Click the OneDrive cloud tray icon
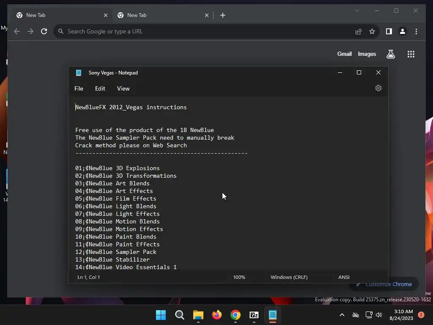Viewport: 433px width, 325px height. [x=356, y=315]
